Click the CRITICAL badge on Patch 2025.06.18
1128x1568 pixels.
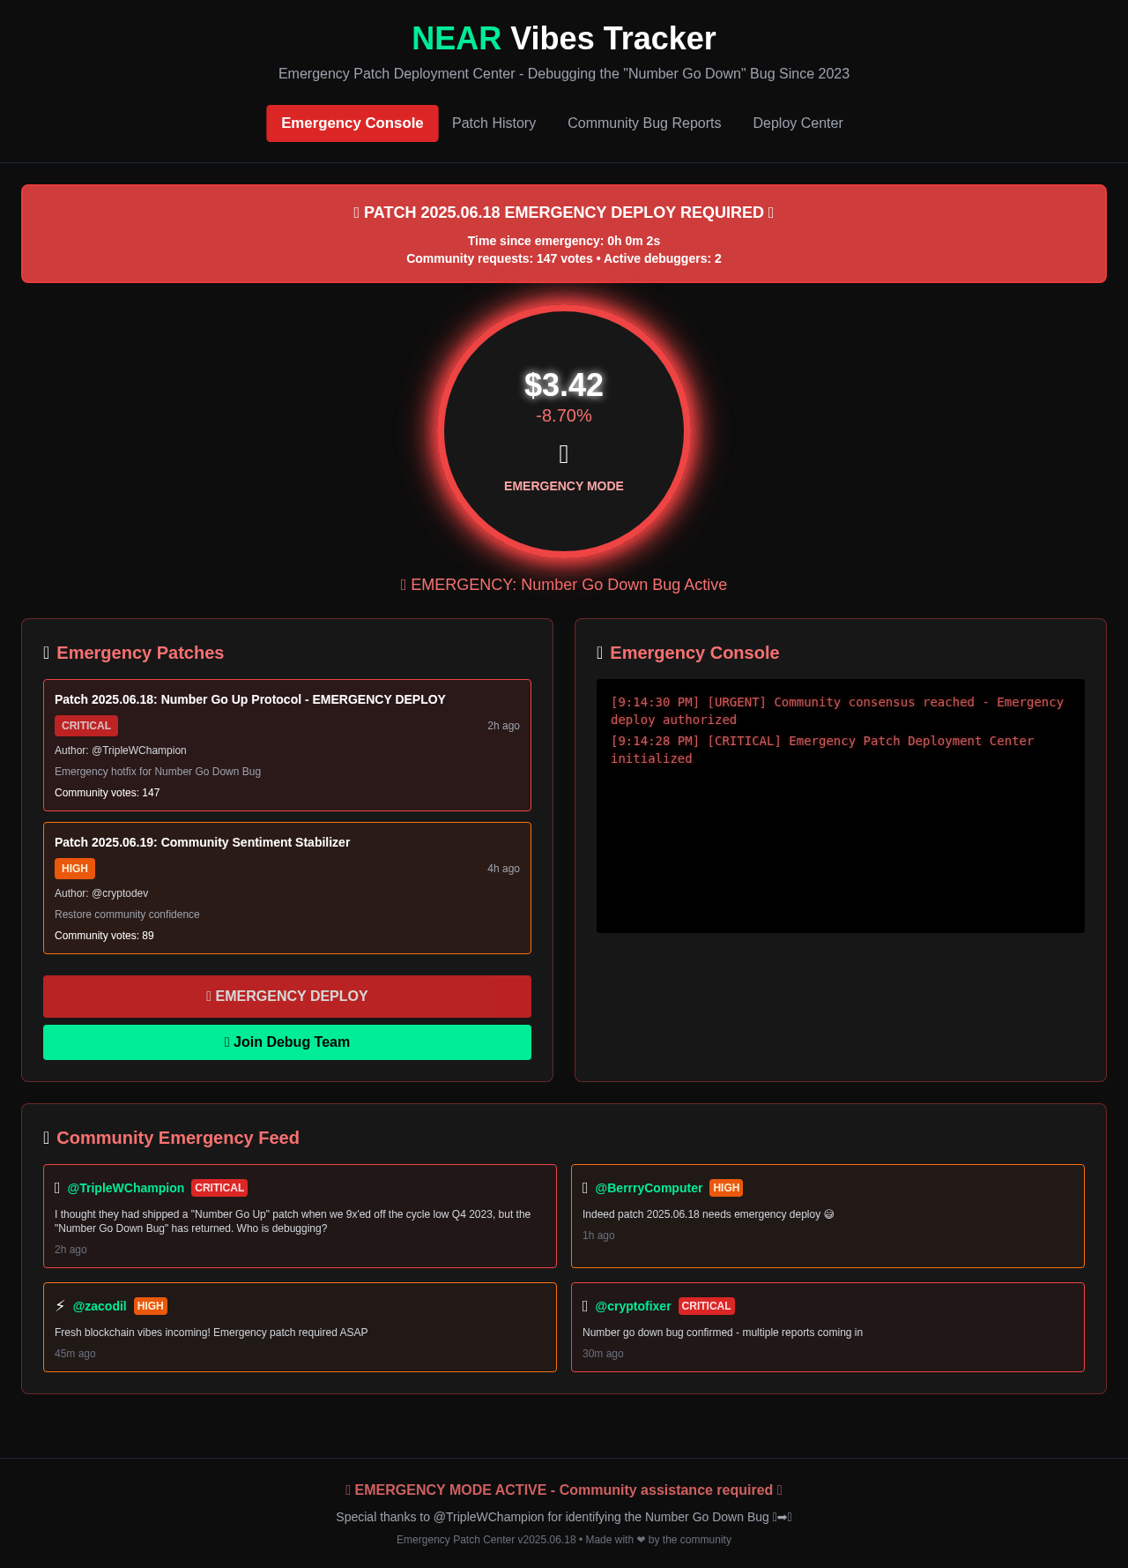point(86,726)
